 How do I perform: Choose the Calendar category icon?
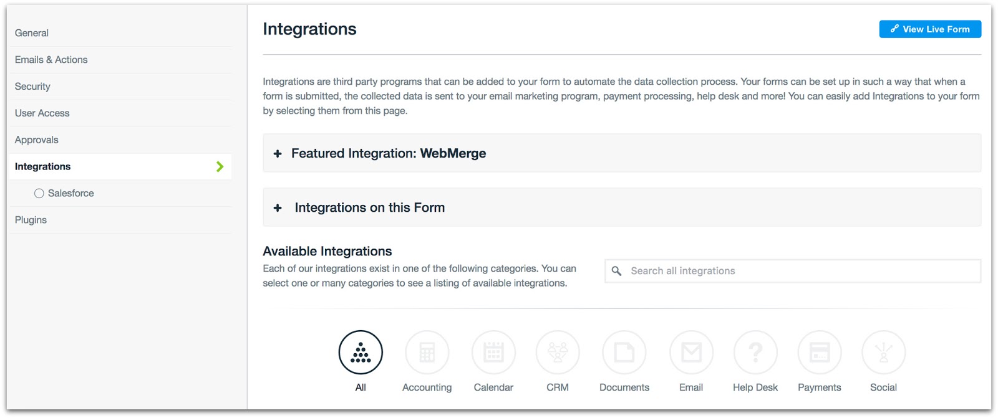point(493,353)
